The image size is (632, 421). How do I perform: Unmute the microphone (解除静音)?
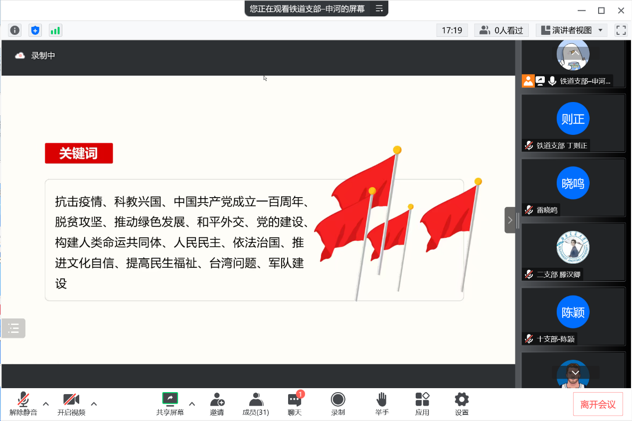[x=23, y=404]
